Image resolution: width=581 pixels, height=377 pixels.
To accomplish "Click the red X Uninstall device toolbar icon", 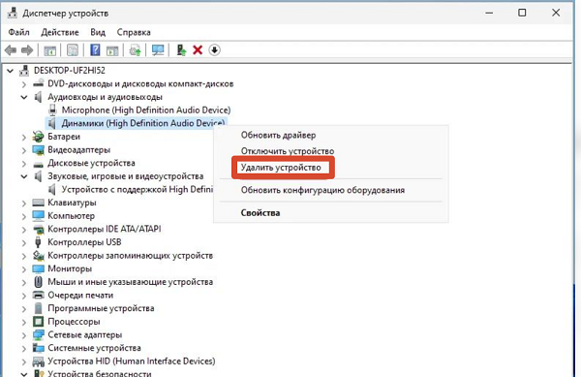I will pos(198,50).
